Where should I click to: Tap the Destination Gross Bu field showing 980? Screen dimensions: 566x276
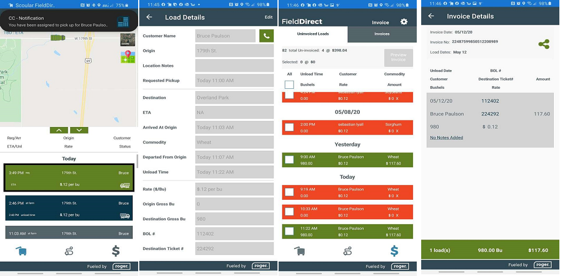pos(234,219)
